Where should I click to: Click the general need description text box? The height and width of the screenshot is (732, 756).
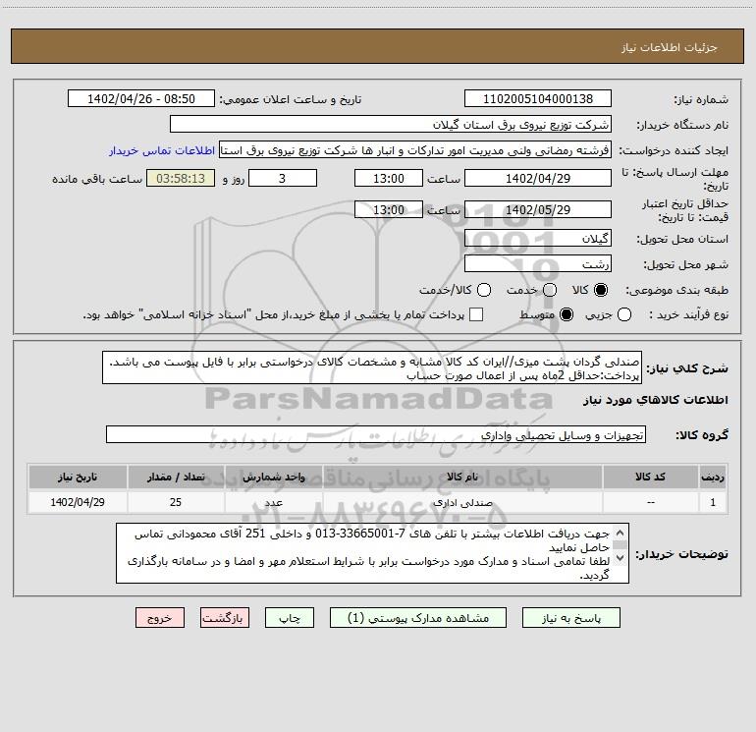pyautogui.click(x=372, y=367)
